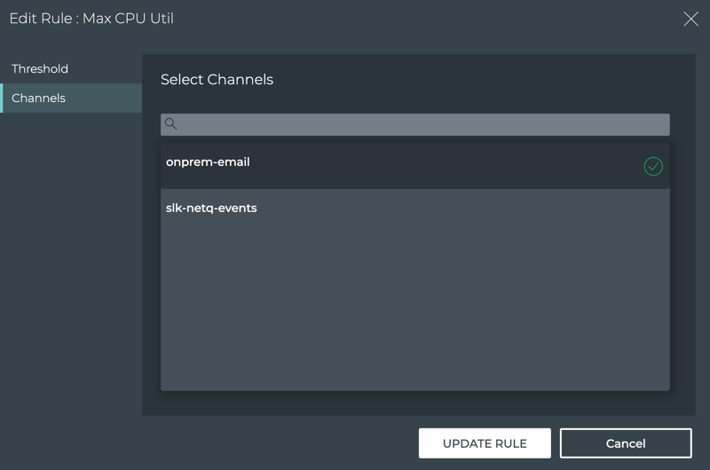The width and height of the screenshot is (710, 470).
Task: Click the slk-netq-events label text
Action: tap(211, 208)
